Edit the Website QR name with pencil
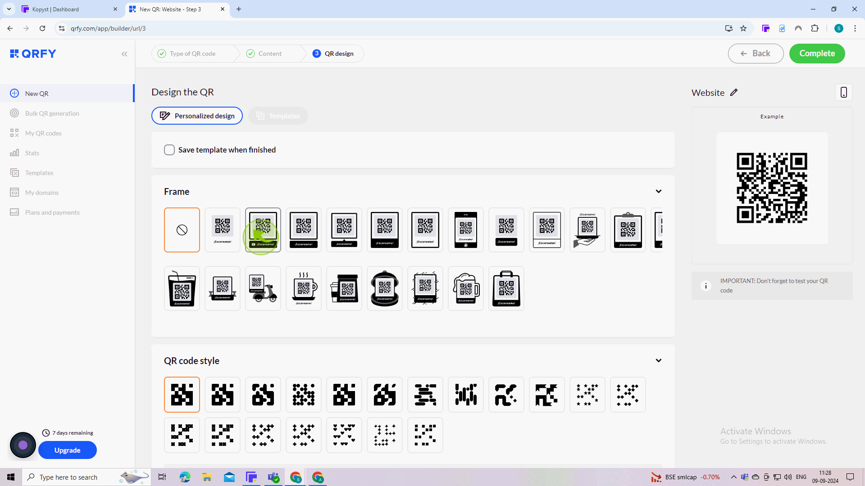Image resolution: width=865 pixels, height=486 pixels. click(734, 92)
